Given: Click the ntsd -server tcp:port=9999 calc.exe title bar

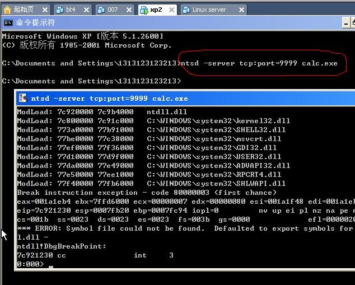Looking at the screenshot, I should click(186, 98).
